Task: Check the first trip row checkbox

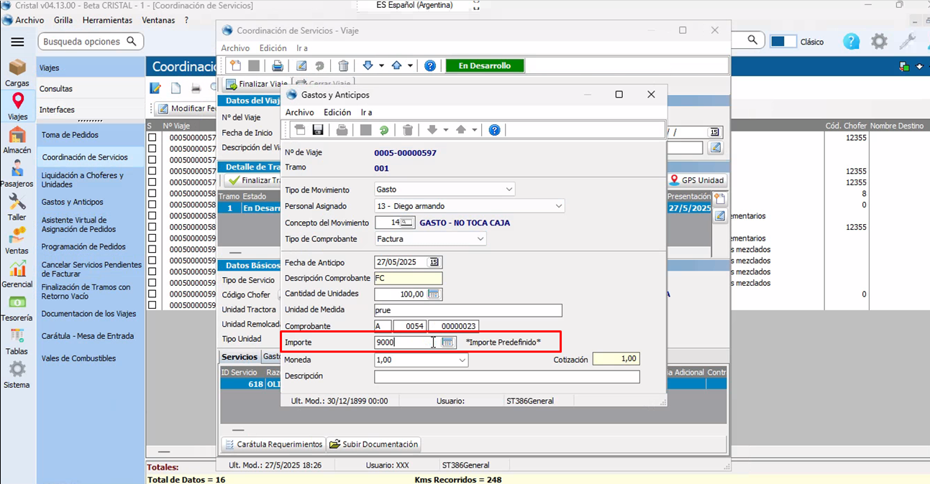Action: 152,137
